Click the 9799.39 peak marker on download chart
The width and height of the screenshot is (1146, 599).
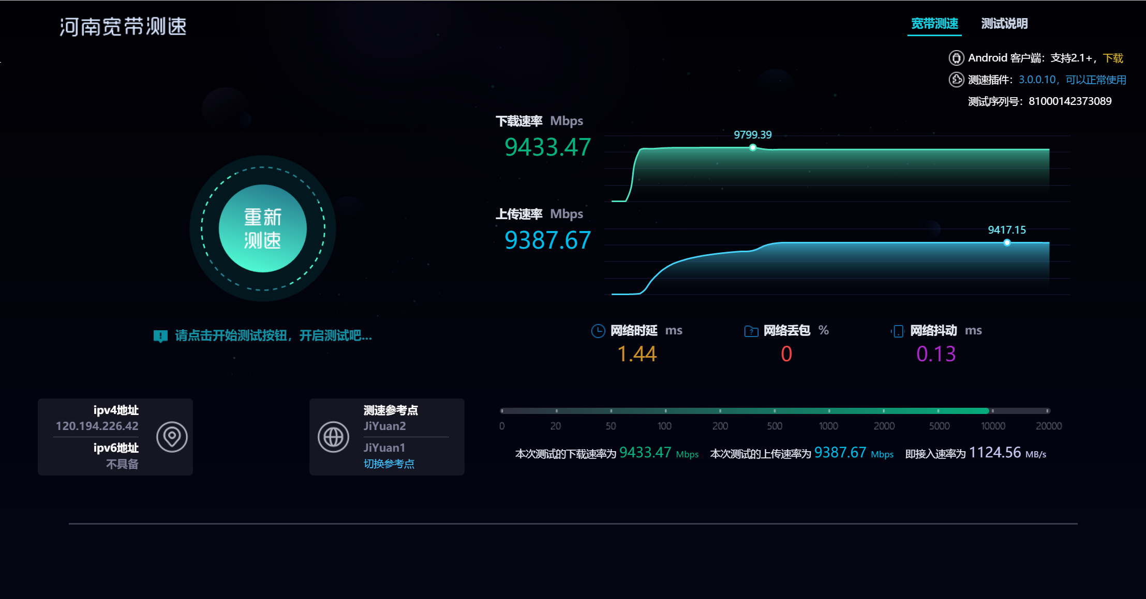[x=753, y=148]
